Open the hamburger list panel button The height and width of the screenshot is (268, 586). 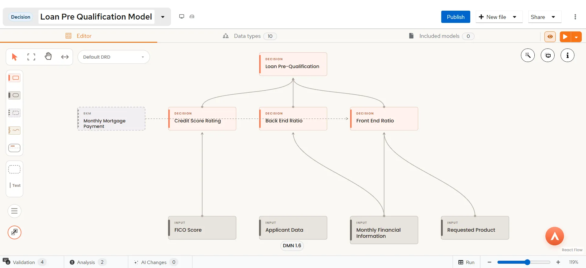pyautogui.click(x=14, y=211)
